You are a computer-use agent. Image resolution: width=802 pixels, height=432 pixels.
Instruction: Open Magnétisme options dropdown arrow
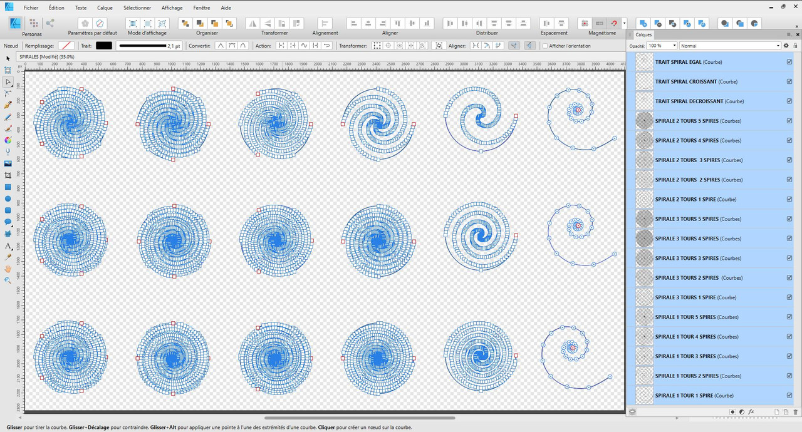[x=624, y=23]
